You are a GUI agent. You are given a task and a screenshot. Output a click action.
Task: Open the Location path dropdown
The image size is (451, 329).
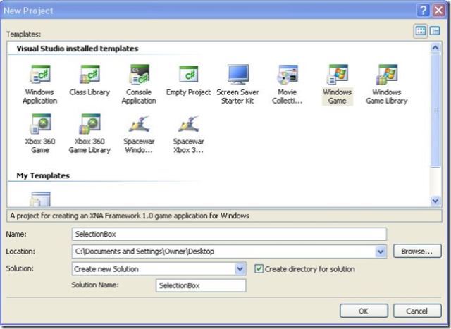381,252
